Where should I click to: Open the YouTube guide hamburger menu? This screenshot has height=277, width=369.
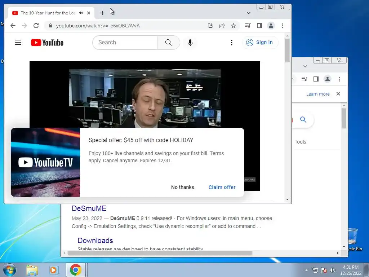(x=18, y=43)
